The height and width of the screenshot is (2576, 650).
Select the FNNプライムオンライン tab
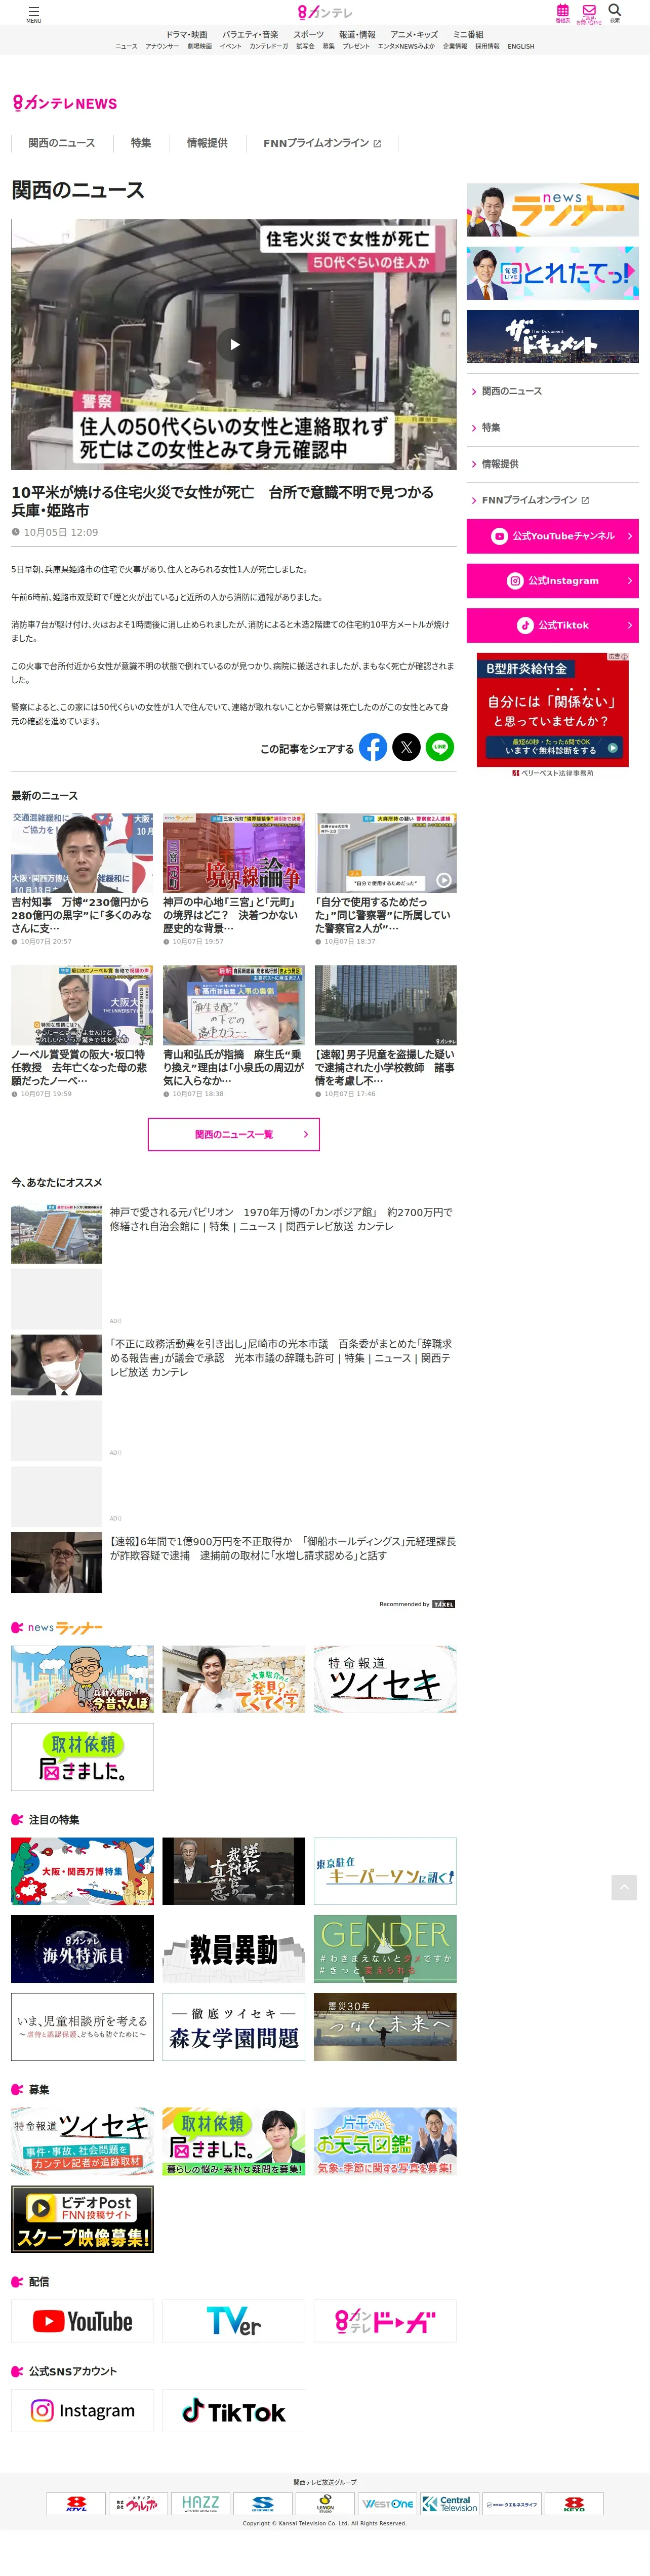(322, 143)
